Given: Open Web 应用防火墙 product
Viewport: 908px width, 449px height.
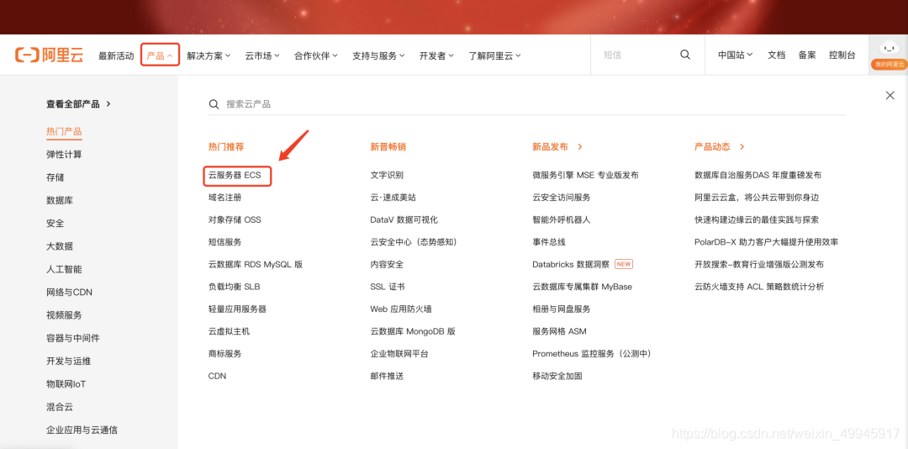Looking at the screenshot, I should coord(401,309).
